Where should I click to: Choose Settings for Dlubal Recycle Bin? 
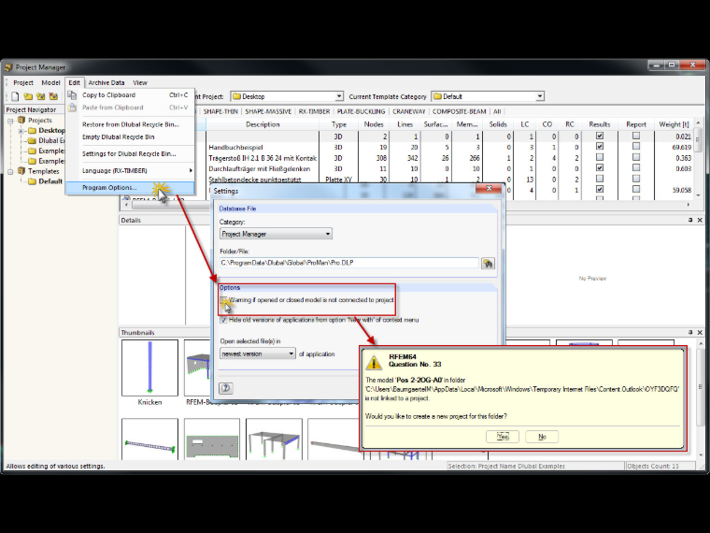pos(131,153)
